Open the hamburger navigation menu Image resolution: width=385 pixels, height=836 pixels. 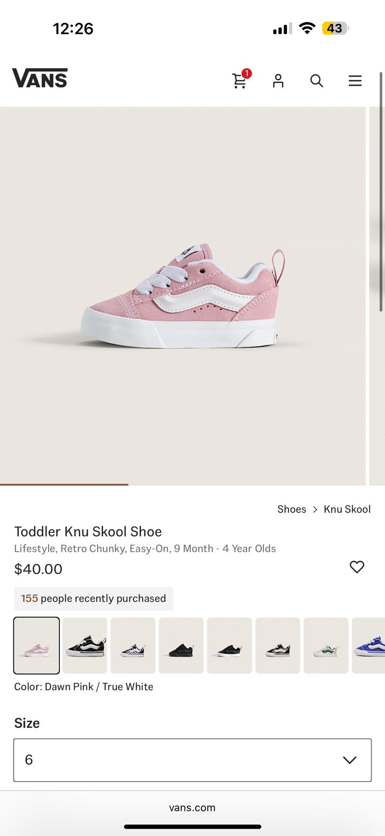[355, 81]
